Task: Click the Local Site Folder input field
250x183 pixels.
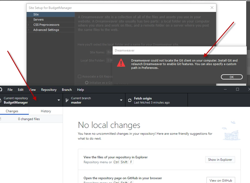Action: tap(109, 60)
